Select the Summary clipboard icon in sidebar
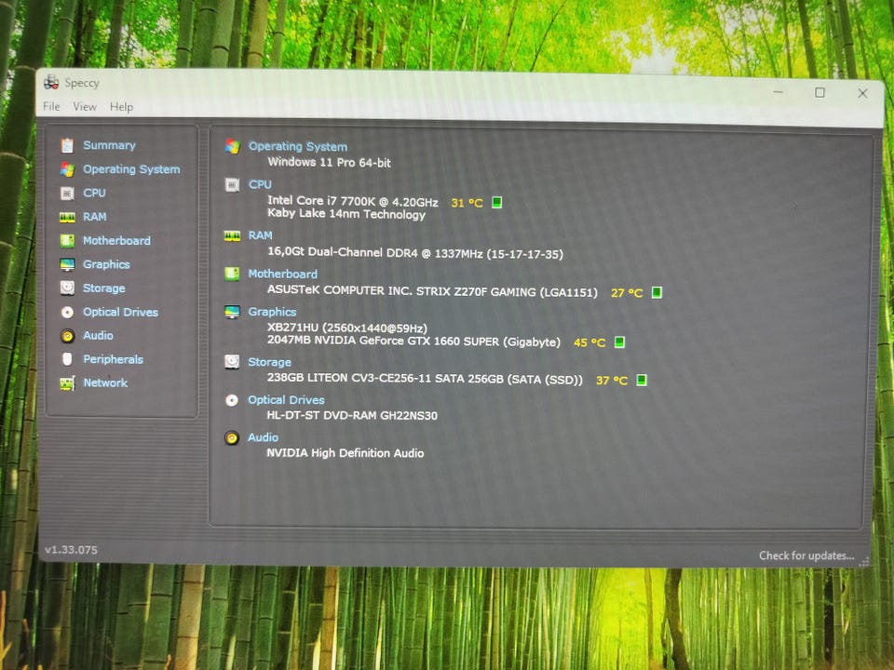The width and height of the screenshot is (894, 670). pyautogui.click(x=67, y=146)
